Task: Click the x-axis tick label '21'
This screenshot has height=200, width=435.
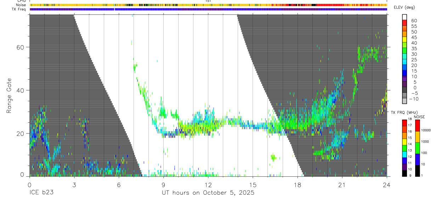Action: tap(342, 184)
